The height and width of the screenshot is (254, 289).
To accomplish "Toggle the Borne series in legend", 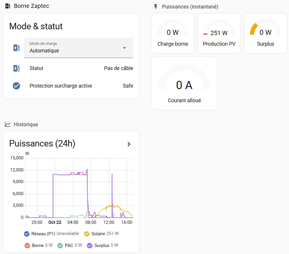I will pos(27,246).
